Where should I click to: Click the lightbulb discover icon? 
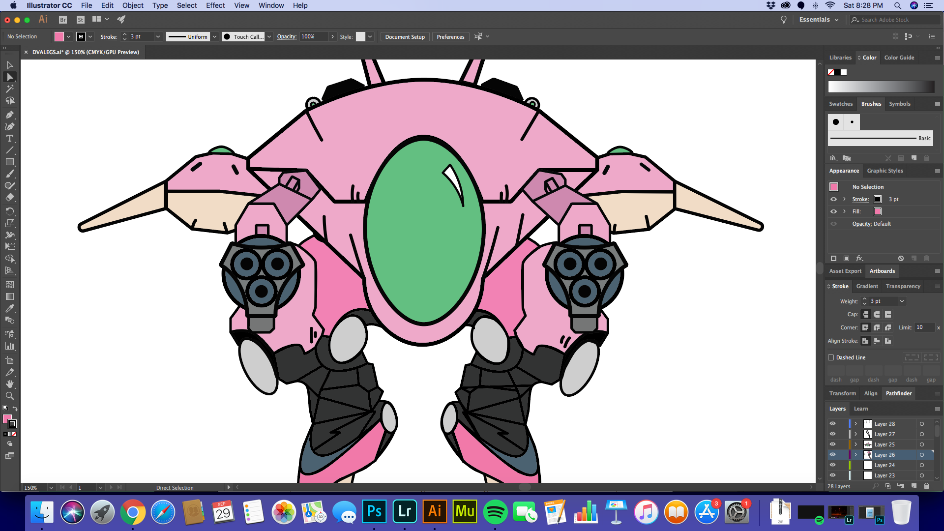(784, 20)
